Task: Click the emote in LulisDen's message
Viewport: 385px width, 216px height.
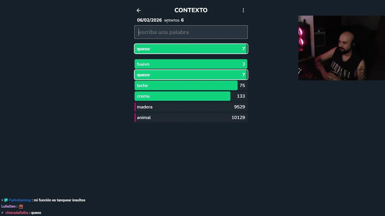Action: [x=21, y=206]
